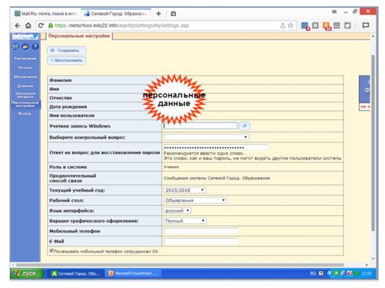Open the 2015/2016 school year dropdown

[x=185, y=190]
